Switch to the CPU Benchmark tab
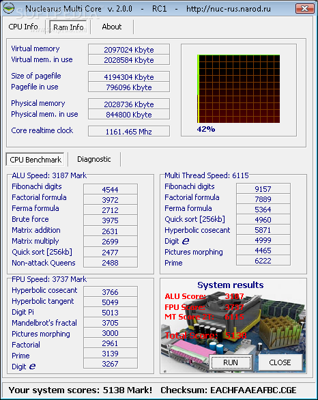318x400 pixels. tap(35, 160)
